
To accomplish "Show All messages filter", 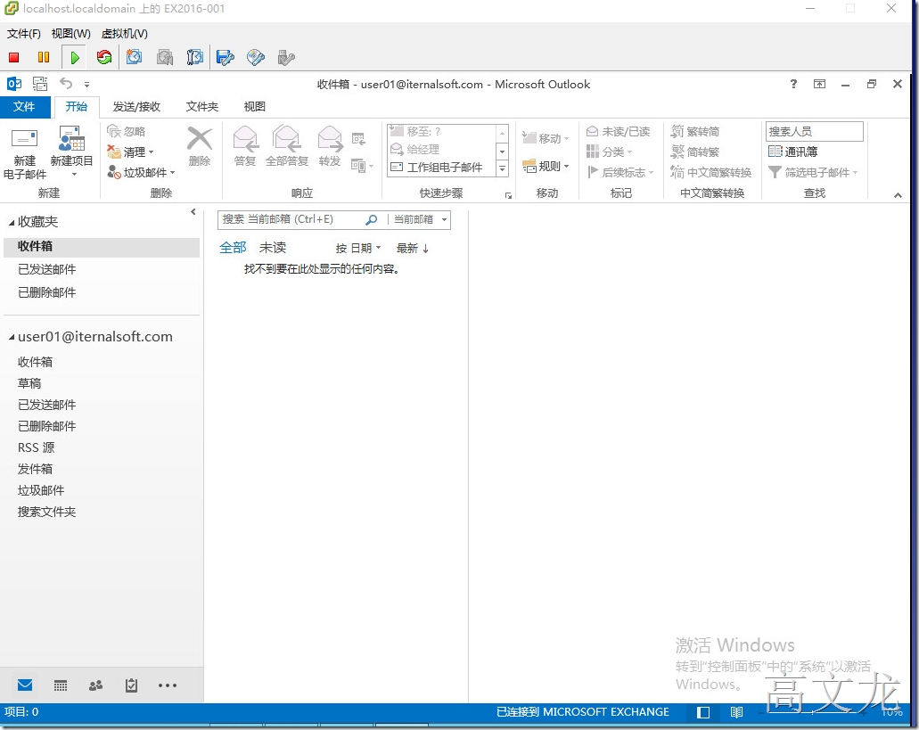I will (x=233, y=248).
